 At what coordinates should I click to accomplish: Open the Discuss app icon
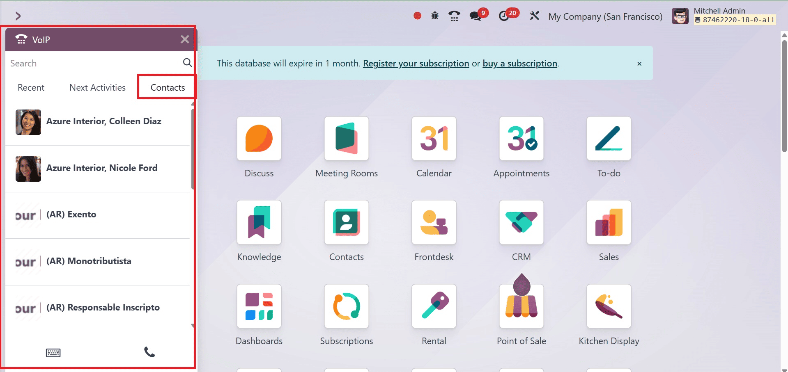259,139
